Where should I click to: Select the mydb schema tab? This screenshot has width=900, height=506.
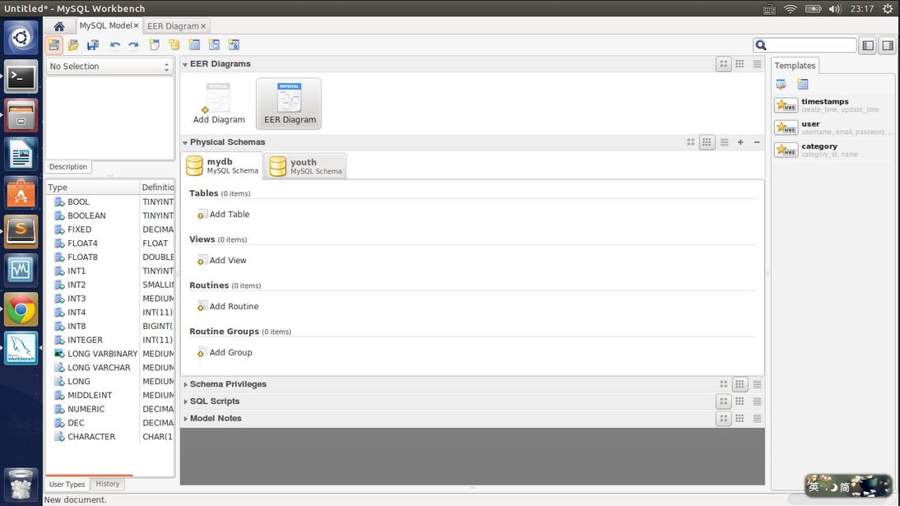(x=222, y=165)
